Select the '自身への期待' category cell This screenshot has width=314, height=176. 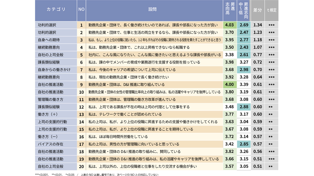tap(56, 40)
